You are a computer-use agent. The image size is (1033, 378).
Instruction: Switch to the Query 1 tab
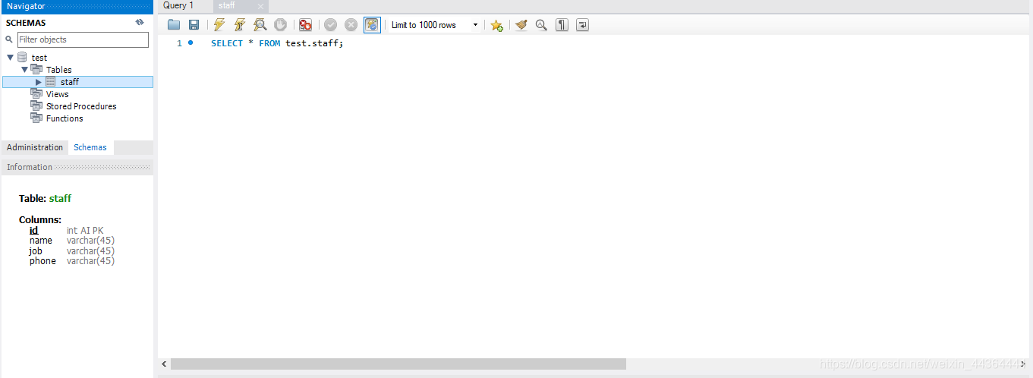point(178,5)
